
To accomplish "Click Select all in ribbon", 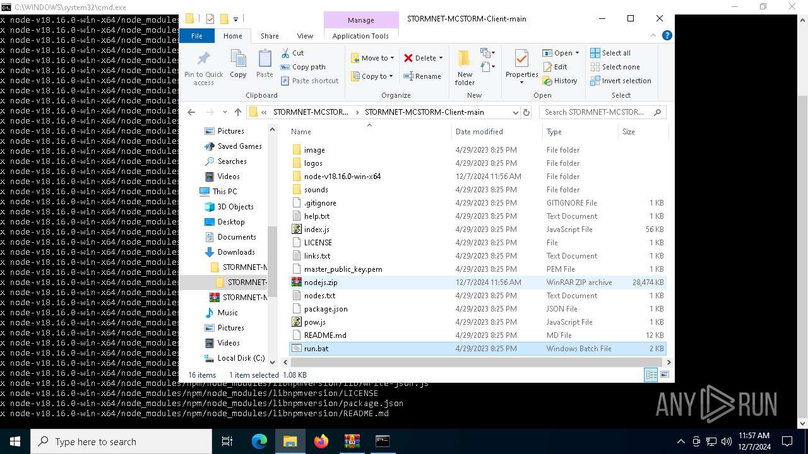I will [x=610, y=53].
